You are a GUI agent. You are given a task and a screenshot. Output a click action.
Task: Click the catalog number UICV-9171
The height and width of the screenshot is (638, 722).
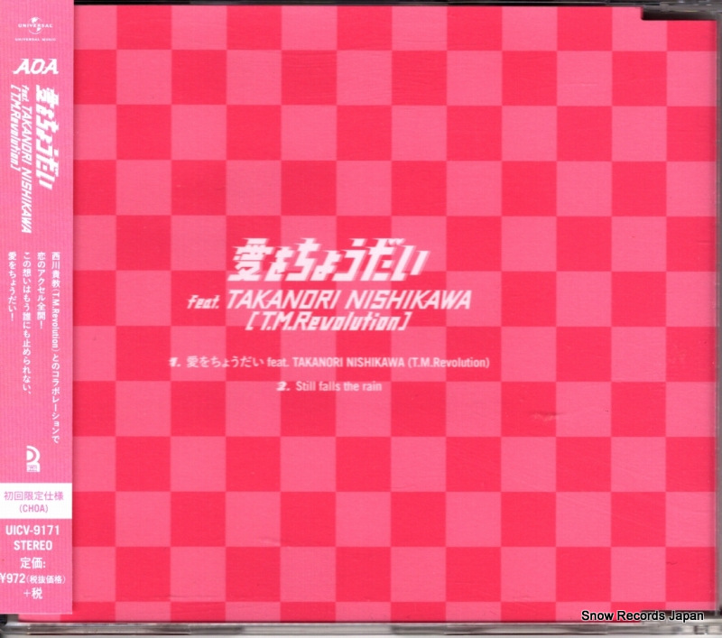click(x=32, y=531)
